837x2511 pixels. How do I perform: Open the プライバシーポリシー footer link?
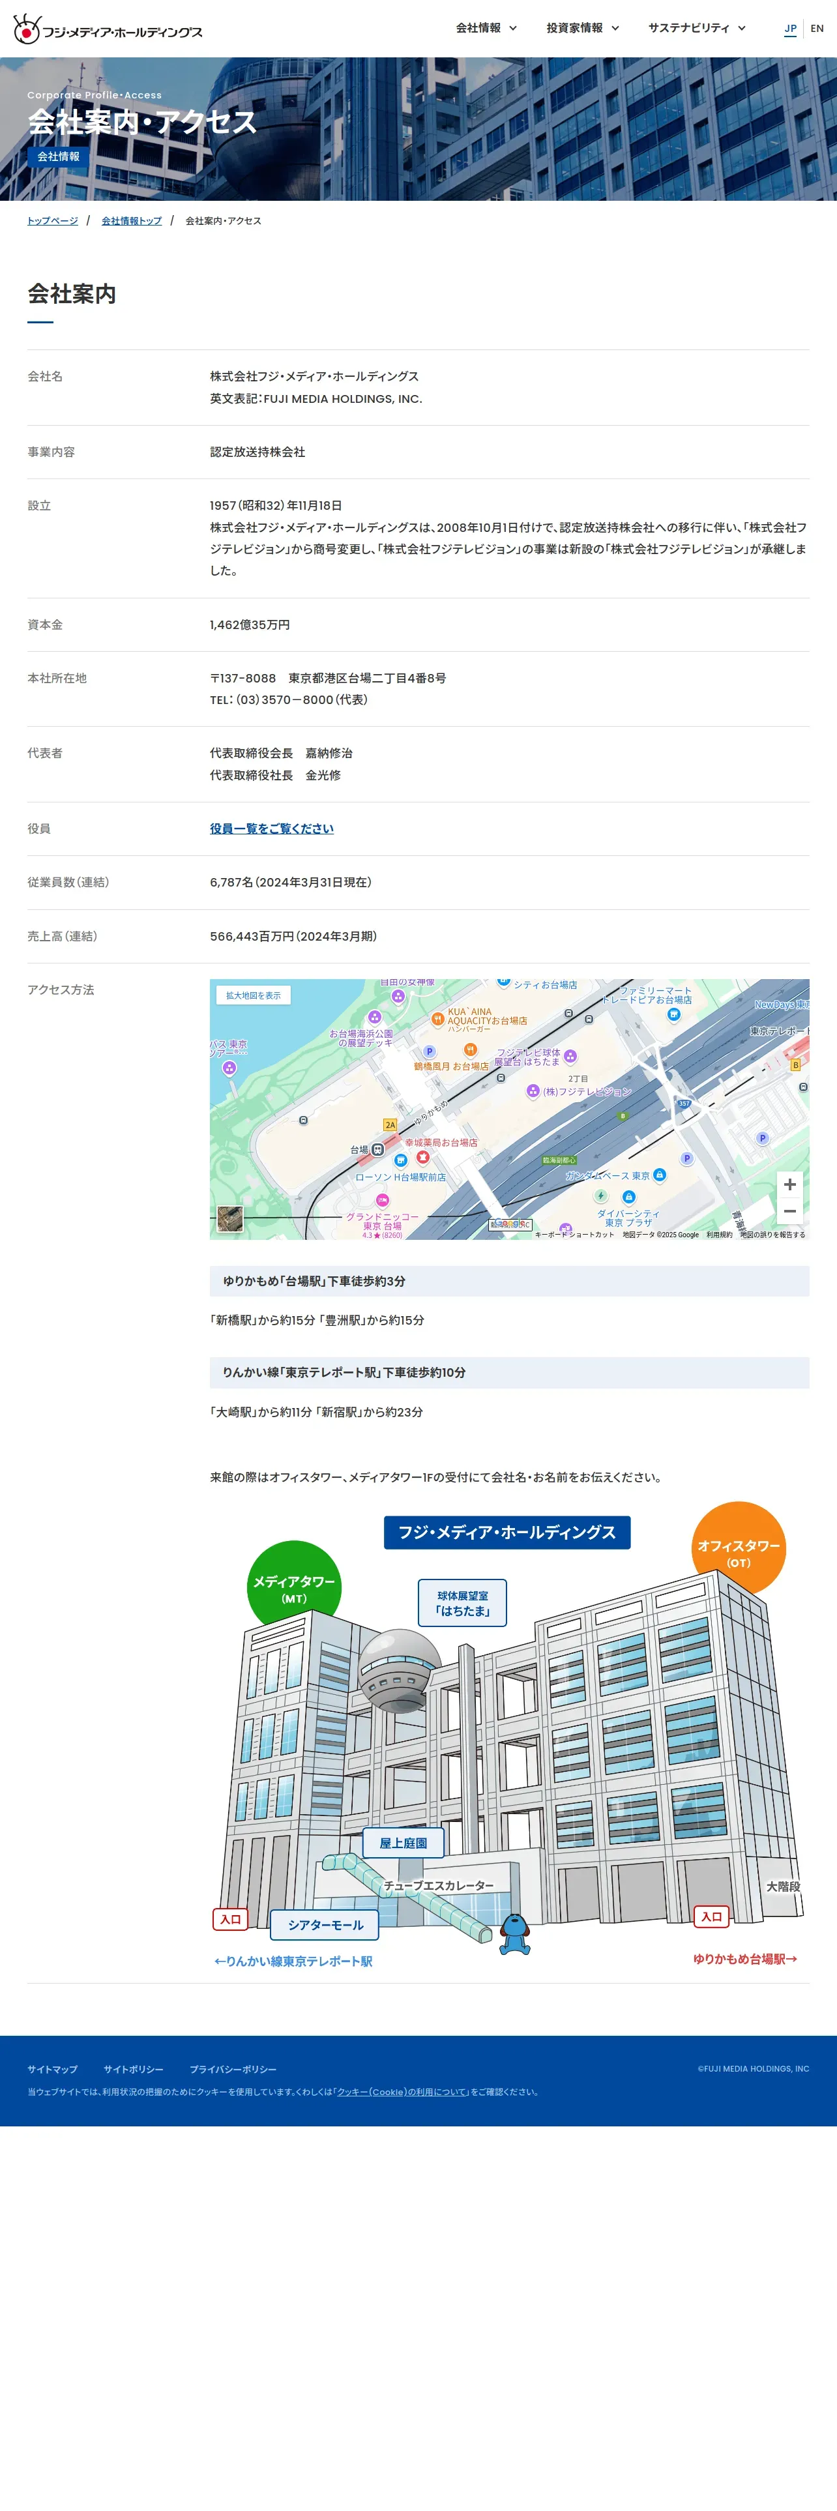click(233, 2070)
